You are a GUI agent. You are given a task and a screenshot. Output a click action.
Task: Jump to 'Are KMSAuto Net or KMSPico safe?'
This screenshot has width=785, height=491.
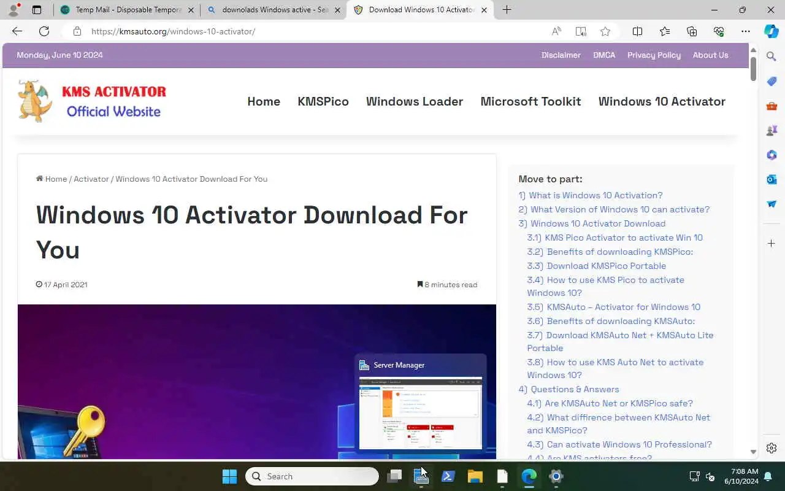tap(610, 403)
